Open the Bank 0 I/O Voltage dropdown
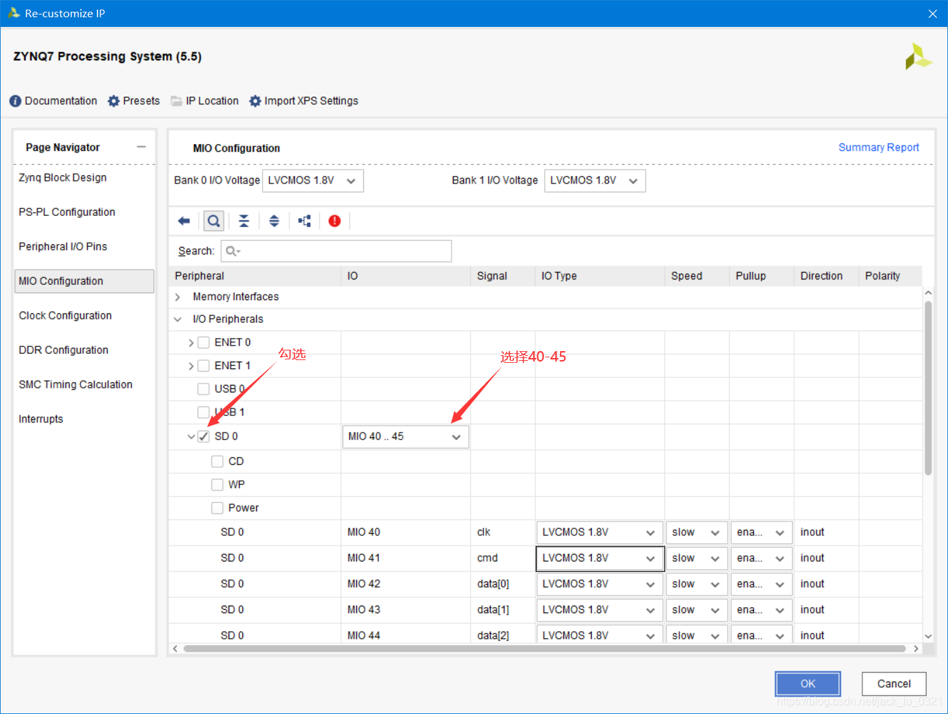 [313, 181]
